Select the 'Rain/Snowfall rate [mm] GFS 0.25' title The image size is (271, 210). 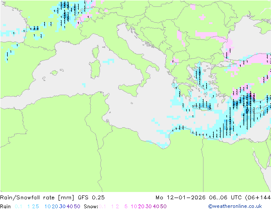coord(52,198)
